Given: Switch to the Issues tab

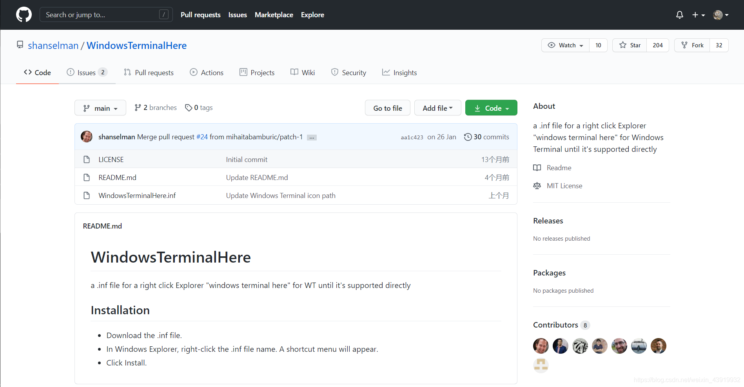Looking at the screenshot, I should pos(87,72).
